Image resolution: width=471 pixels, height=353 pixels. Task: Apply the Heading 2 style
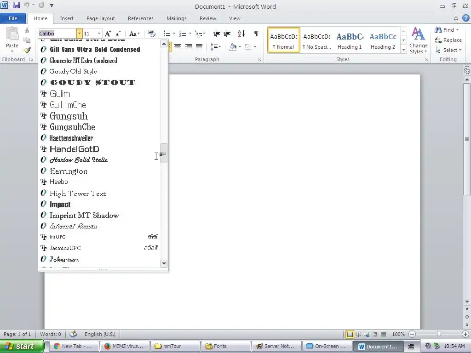(383, 40)
